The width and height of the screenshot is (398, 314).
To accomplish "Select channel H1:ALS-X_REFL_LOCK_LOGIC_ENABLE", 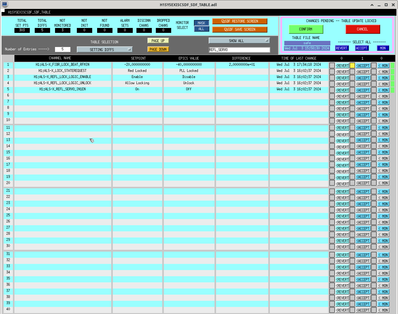I will click(x=63, y=77).
